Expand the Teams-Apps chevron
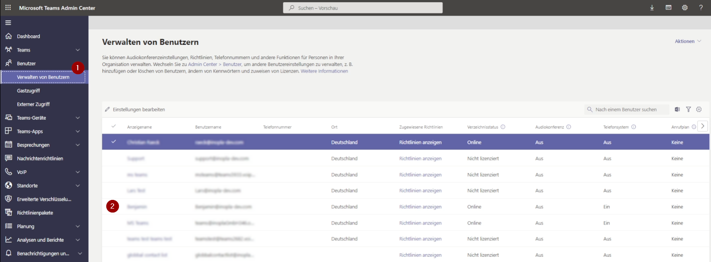Screen dimensions: 711x262 [78, 131]
